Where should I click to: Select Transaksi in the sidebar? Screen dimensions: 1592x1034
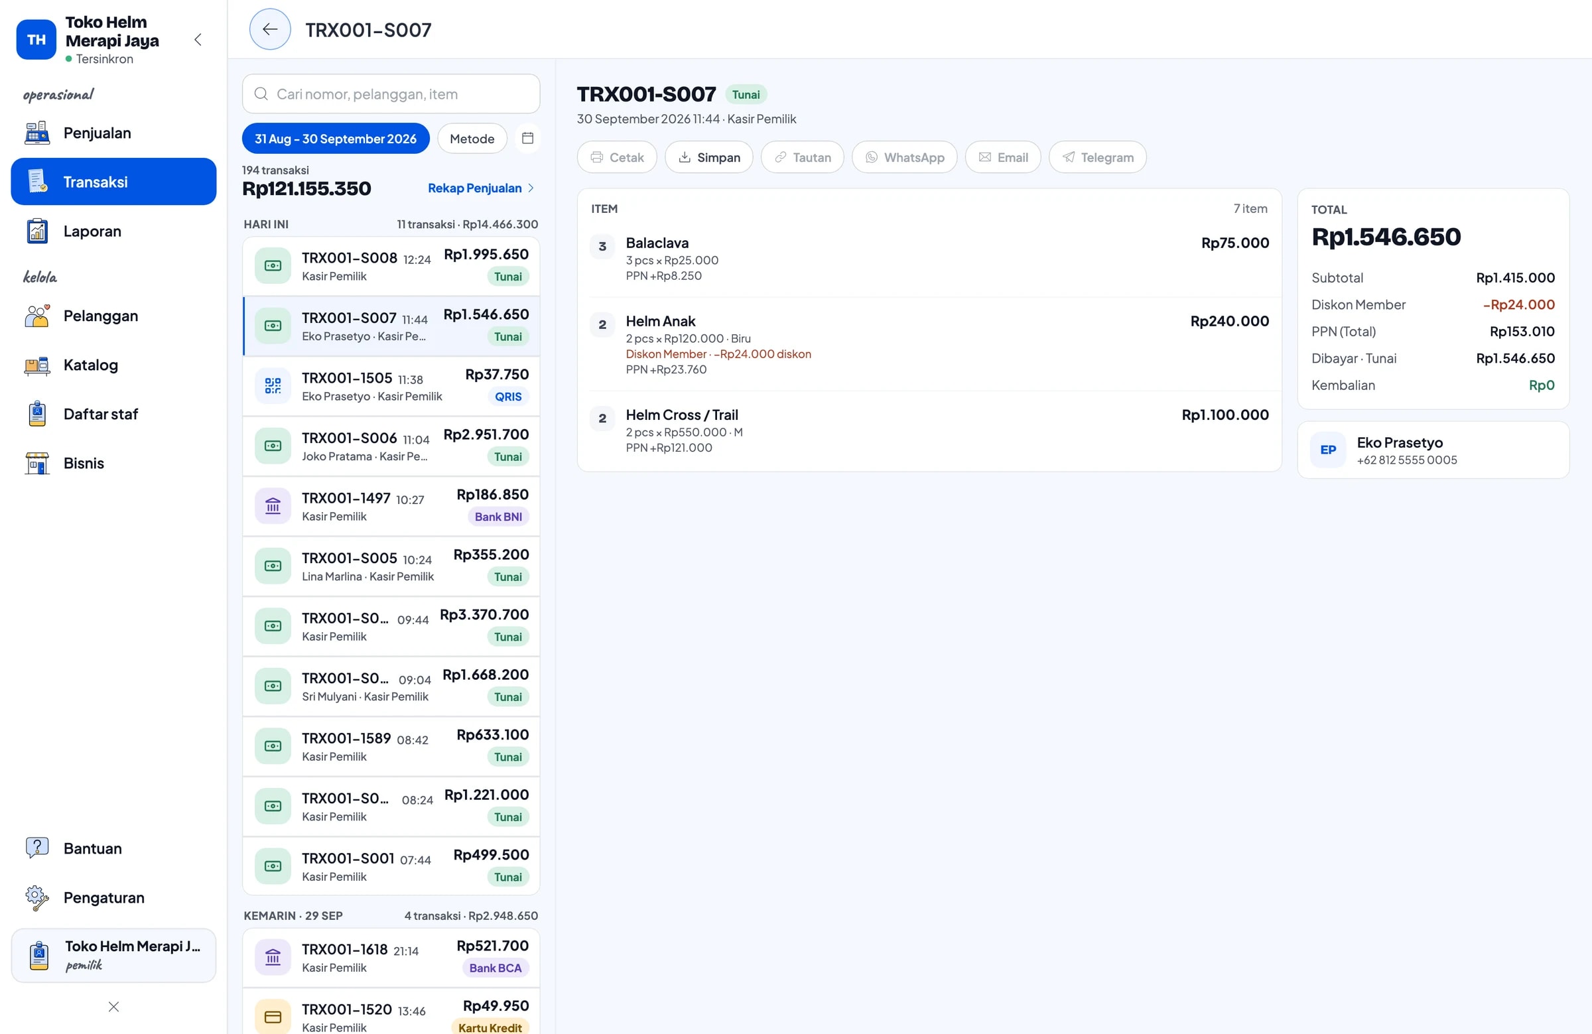click(113, 182)
